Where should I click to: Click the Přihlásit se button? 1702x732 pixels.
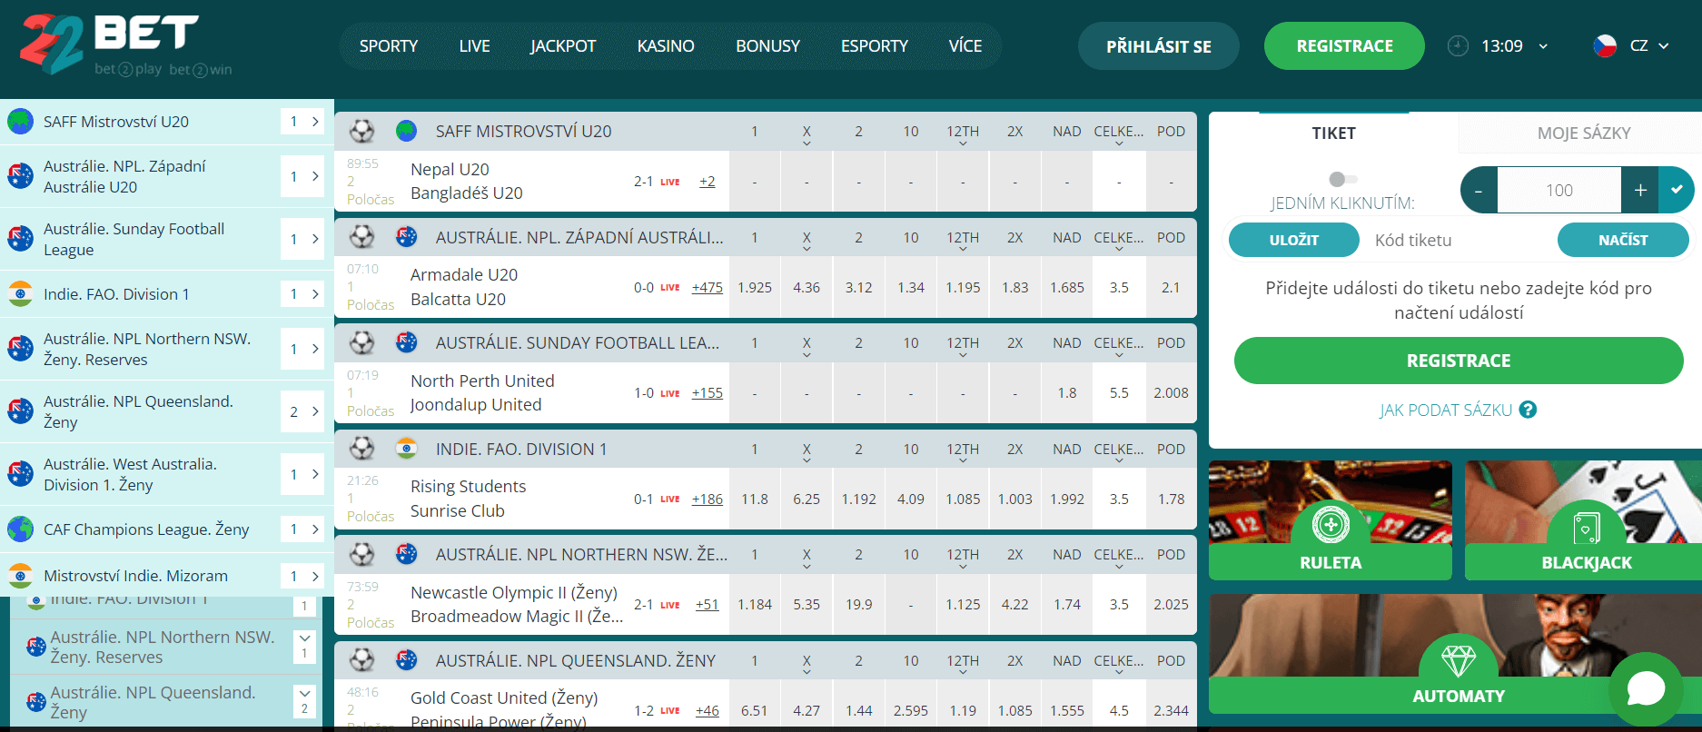(1158, 46)
